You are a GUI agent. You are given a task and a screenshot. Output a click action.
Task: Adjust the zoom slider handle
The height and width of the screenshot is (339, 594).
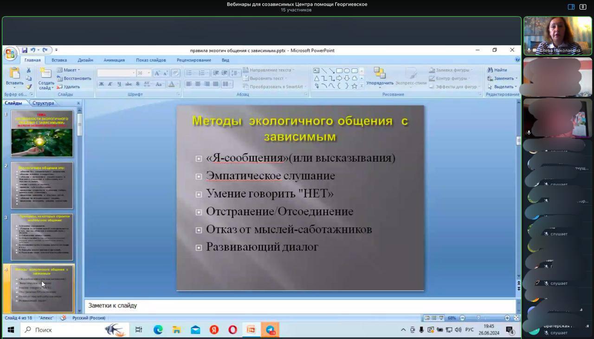[478, 318]
